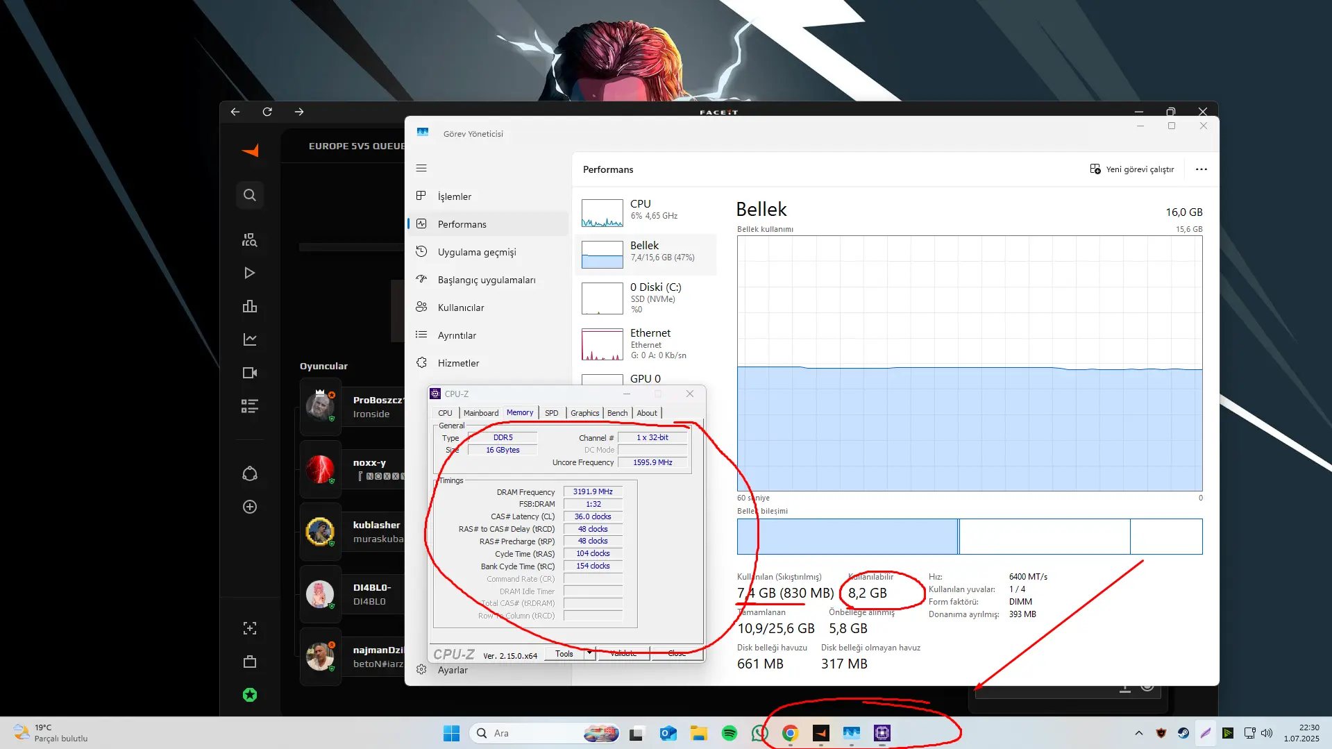Open najmanDzi player card in FACEIT
The width and height of the screenshot is (1332, 749).
(x=352, y=657)
